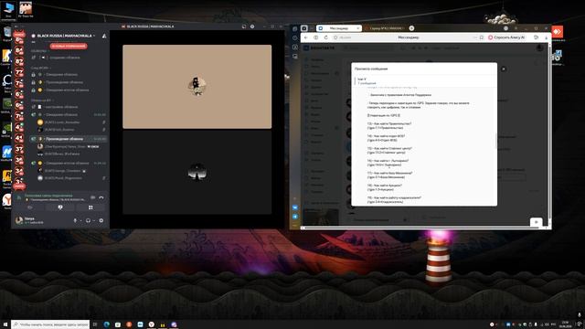Open the taskbar clock and date
This screenshot has width=585, height=329.
point(565,325)
